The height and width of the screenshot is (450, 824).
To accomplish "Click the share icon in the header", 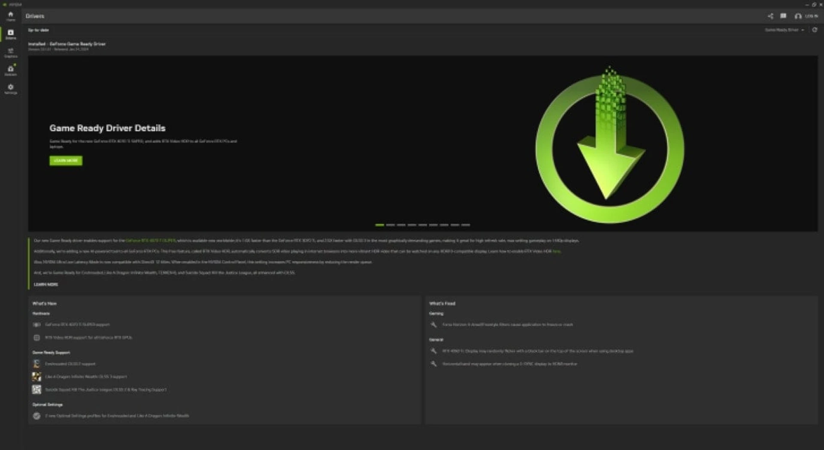I will (770, 16).
